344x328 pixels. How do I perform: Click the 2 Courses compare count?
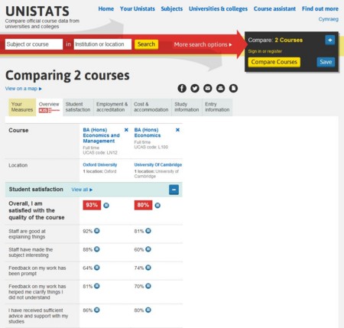(x=289, y=40)
